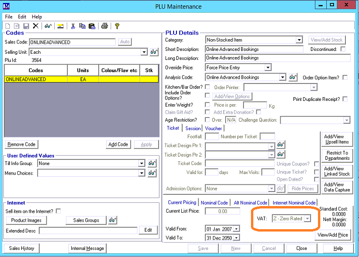Click the Delete (X) toolbar icon
This screenshot has width=359, height=257.
[35, 26]
